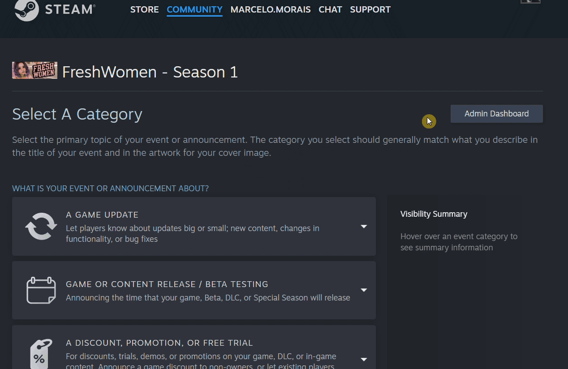
Task: Click the Admin Dashboard button
Action: coord(496,114)
